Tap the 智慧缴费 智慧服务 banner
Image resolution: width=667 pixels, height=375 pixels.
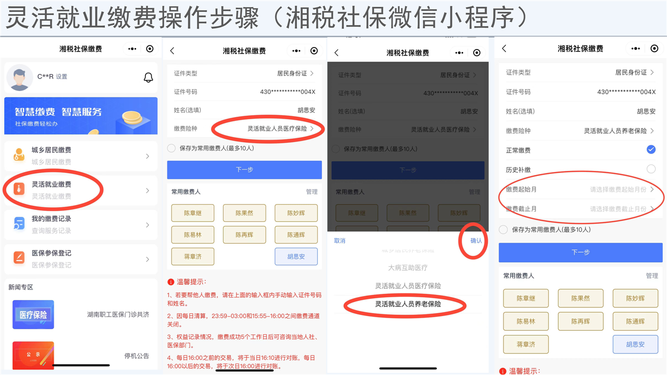pyautogui.click(x=81, y=116)
